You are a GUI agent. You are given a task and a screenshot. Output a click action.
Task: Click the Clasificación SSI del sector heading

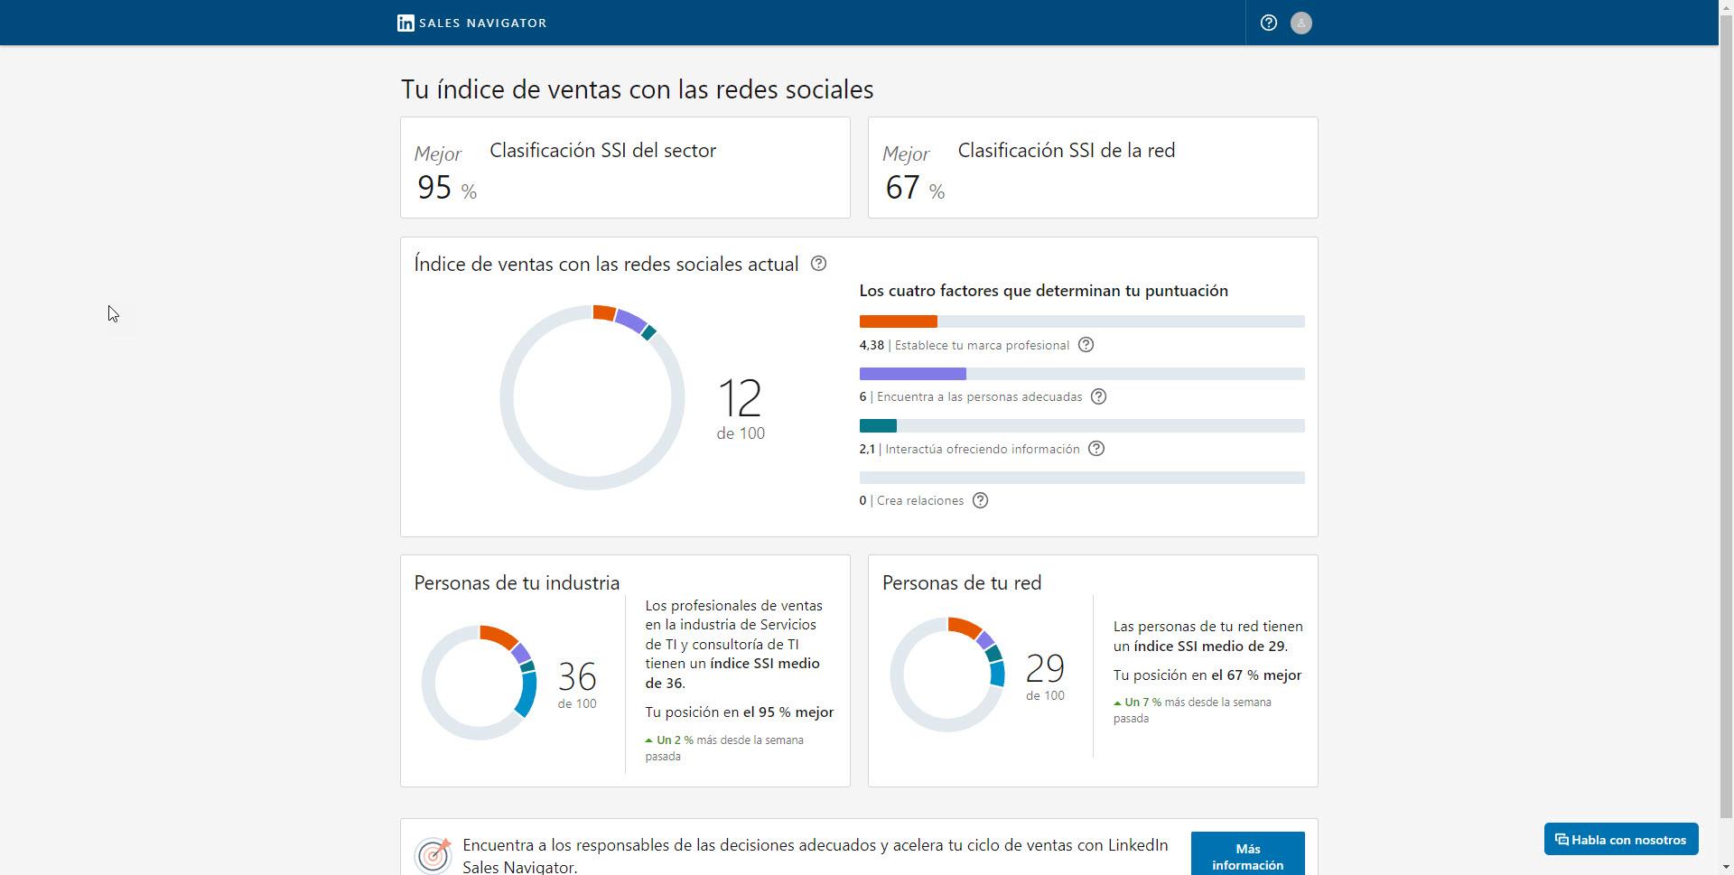click(602, 151)
